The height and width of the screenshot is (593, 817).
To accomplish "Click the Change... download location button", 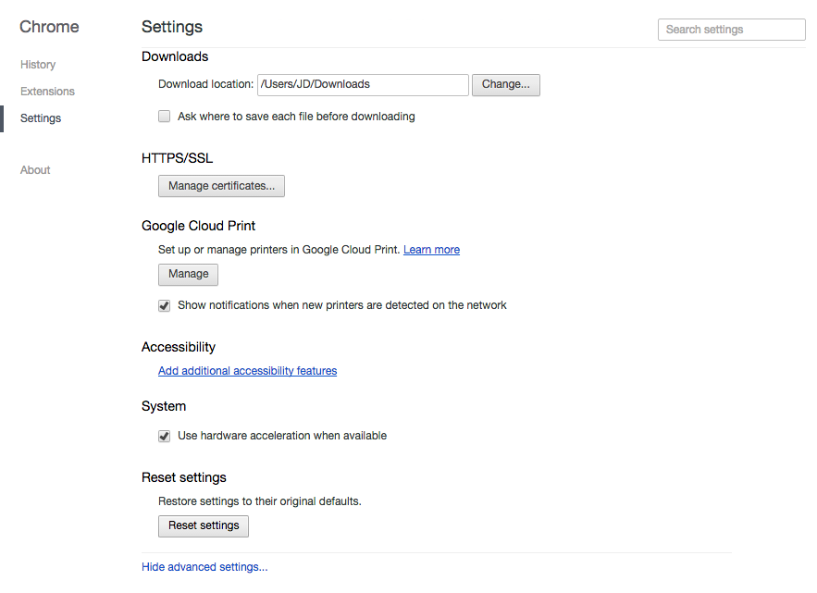I will 505,84.
